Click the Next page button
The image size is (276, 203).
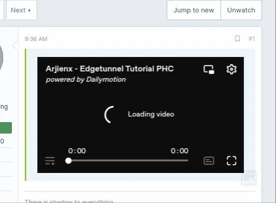click(21, 10)
